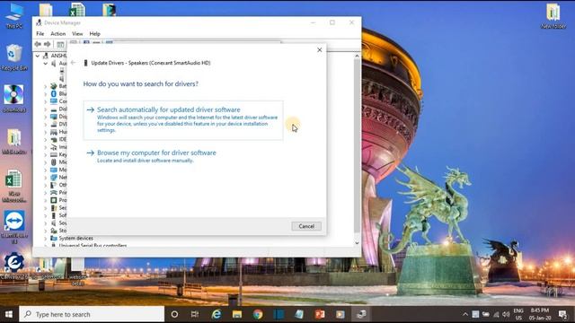Select the Computer category icon in tree

point(54,101)
